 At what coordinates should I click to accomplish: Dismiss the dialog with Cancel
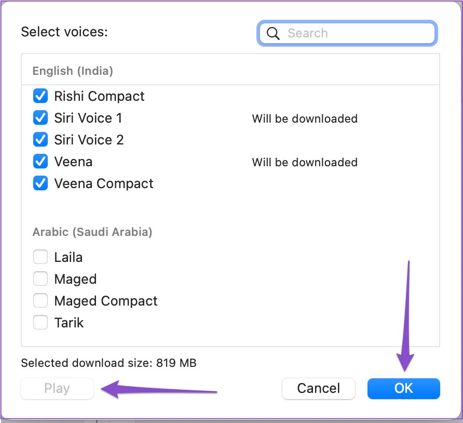point(319,388)
